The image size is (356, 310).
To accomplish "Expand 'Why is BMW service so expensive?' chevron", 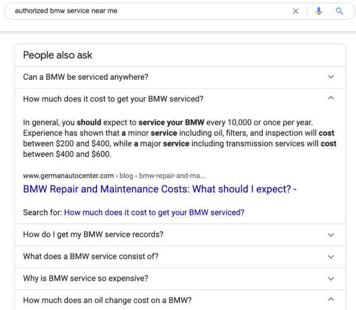I will [331, 279].
